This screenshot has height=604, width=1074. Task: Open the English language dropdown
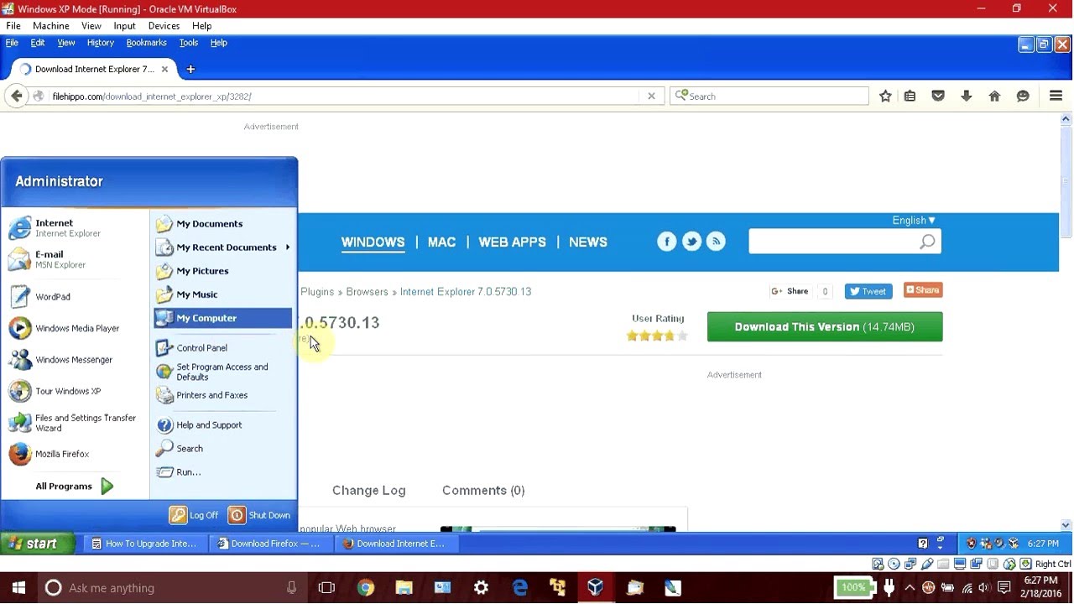914,221
